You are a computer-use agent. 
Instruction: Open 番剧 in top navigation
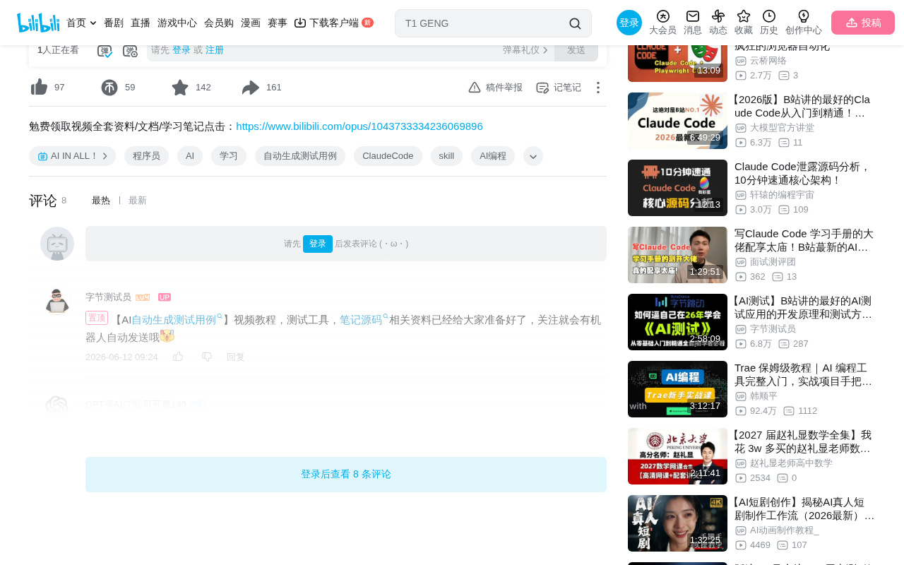click(114, 23)
